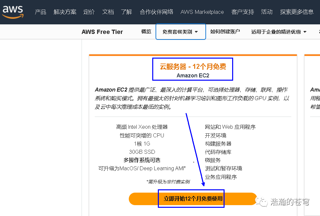
Task: Expand the 免费套餐类别 dropdown
Action: click(181, 32)
